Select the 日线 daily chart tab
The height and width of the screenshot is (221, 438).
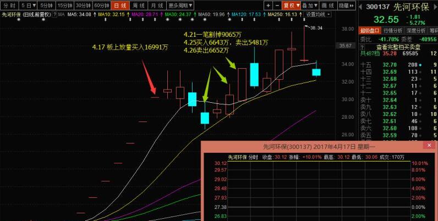click(120, 5)
